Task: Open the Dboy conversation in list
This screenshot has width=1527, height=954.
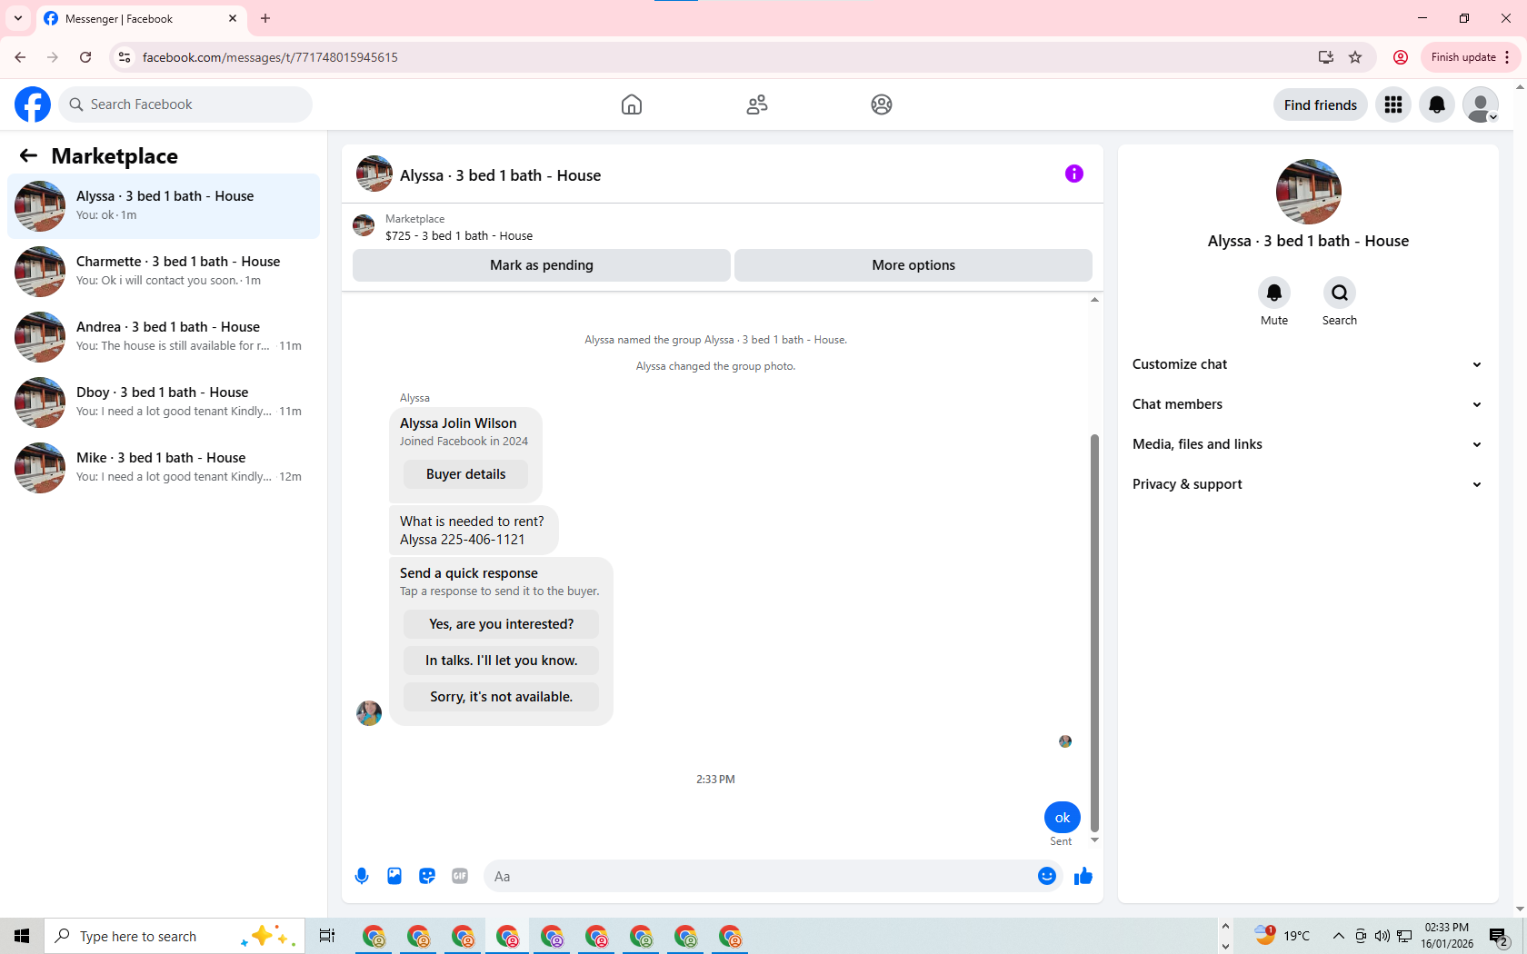Action: point(164,402)
